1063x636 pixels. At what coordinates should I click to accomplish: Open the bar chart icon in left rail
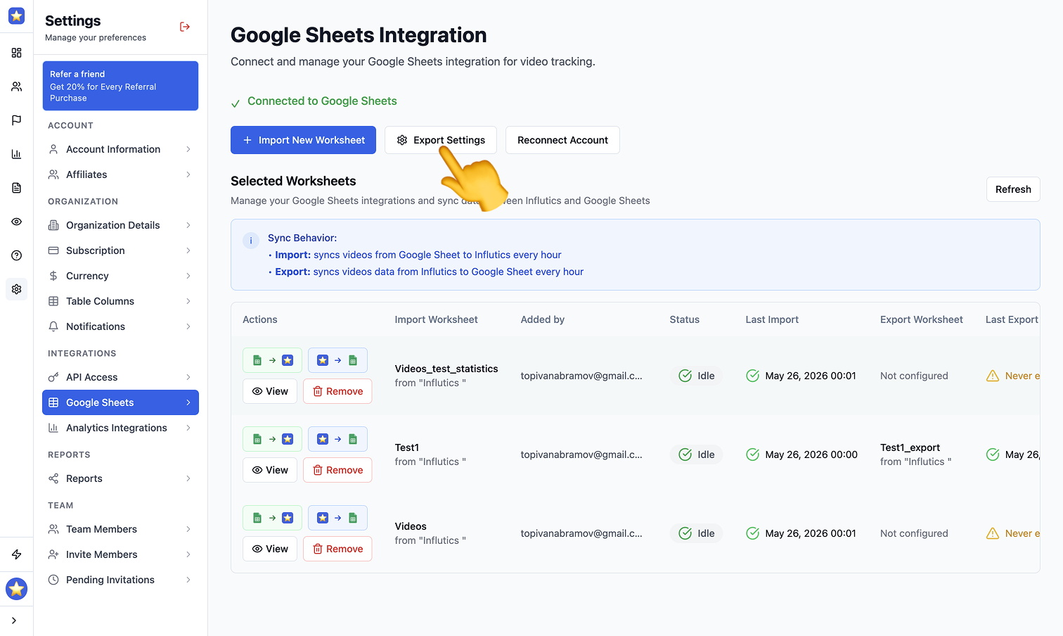16,154
